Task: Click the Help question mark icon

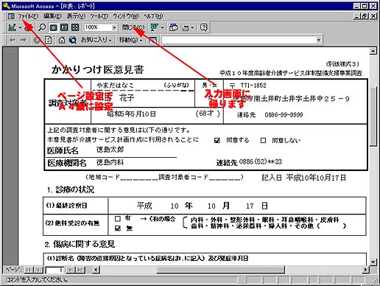Action: (x=203, y=27)
